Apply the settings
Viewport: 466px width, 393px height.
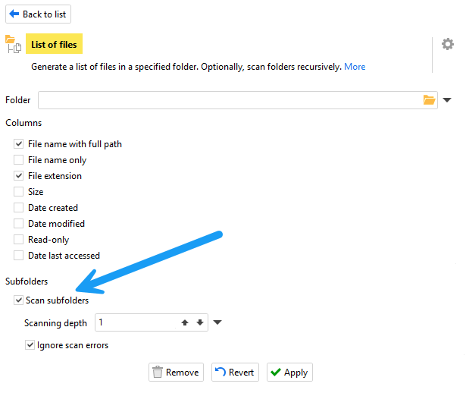pos(289,372)
